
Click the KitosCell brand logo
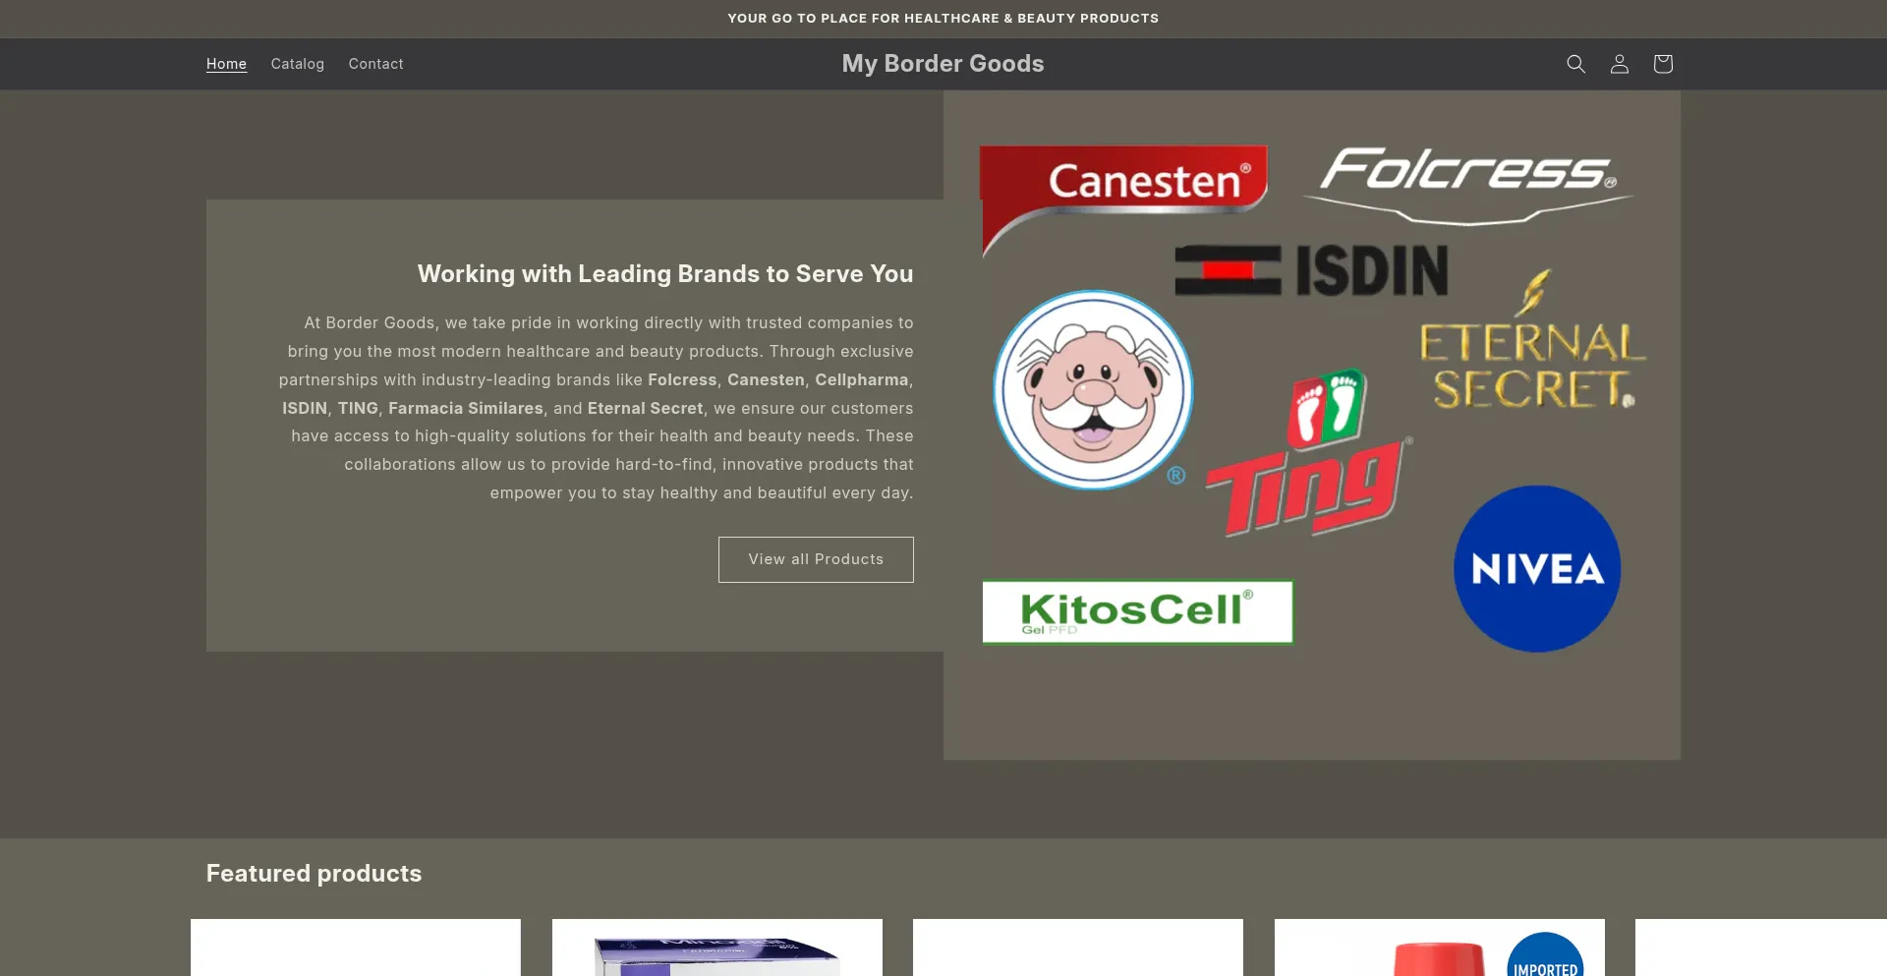pyautogui.click(x=1137, y=611)
